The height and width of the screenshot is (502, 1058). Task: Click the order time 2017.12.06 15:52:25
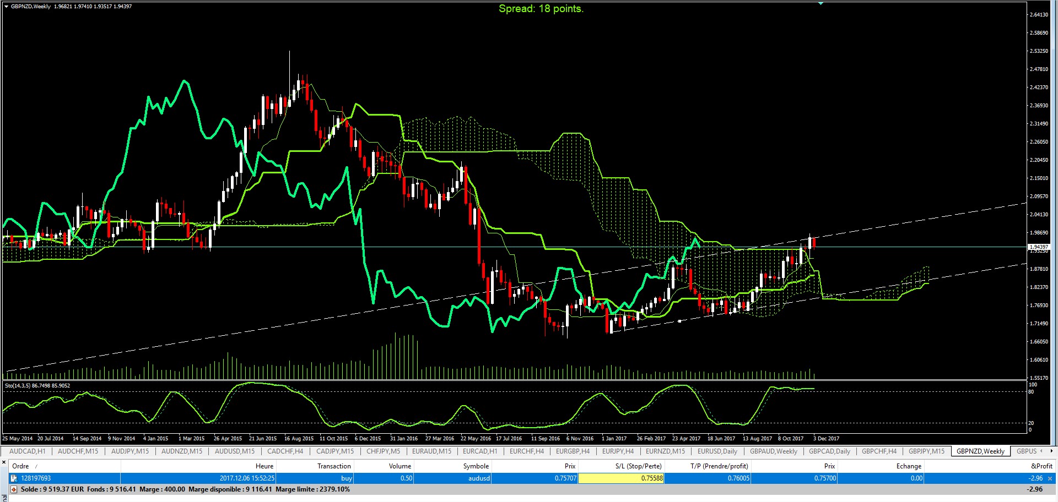(x=247, y=478)
